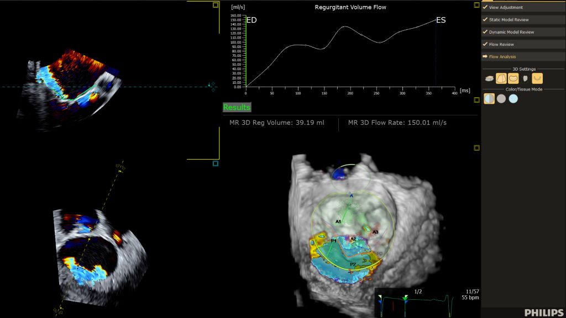Click the MR 3D Reg Volume value
Viewport: 566px width, 318px height.
[277, 123]
